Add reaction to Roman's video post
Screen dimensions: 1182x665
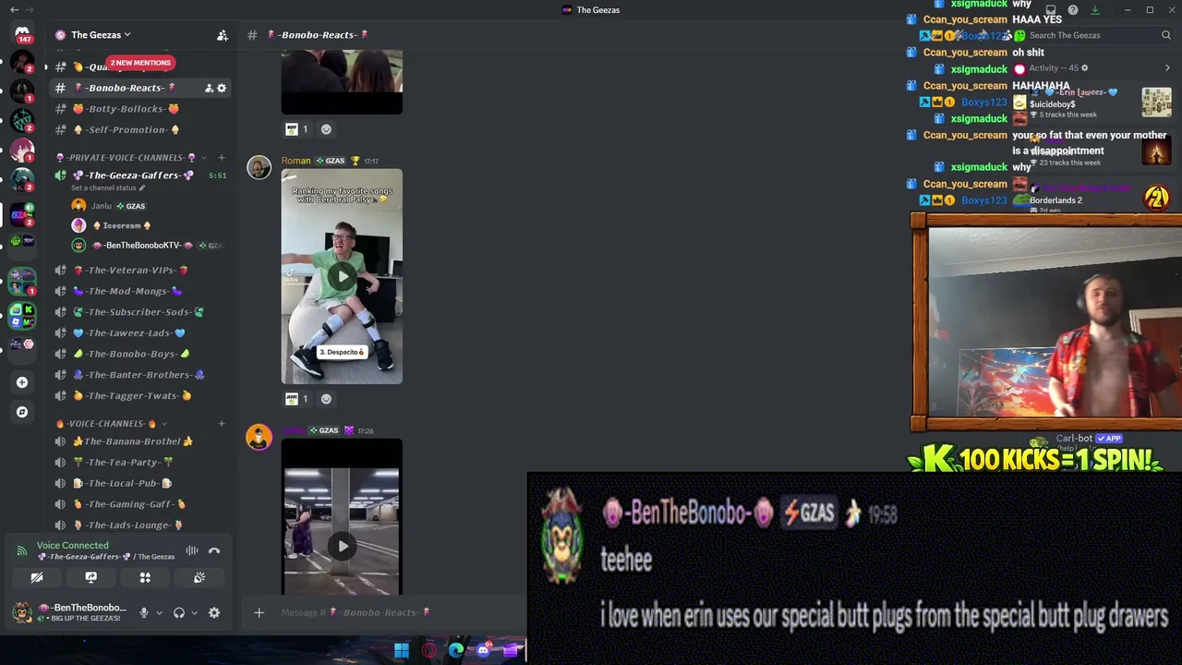[x=326, y=399]
